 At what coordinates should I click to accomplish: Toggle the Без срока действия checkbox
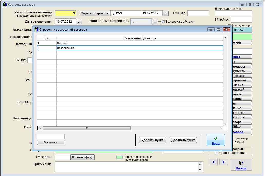(x=163, y=22)
